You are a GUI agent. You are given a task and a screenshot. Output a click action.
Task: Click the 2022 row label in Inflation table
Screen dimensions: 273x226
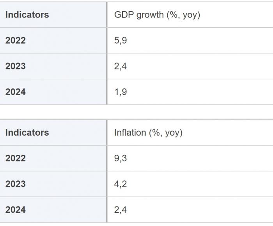tap(16, 158)
